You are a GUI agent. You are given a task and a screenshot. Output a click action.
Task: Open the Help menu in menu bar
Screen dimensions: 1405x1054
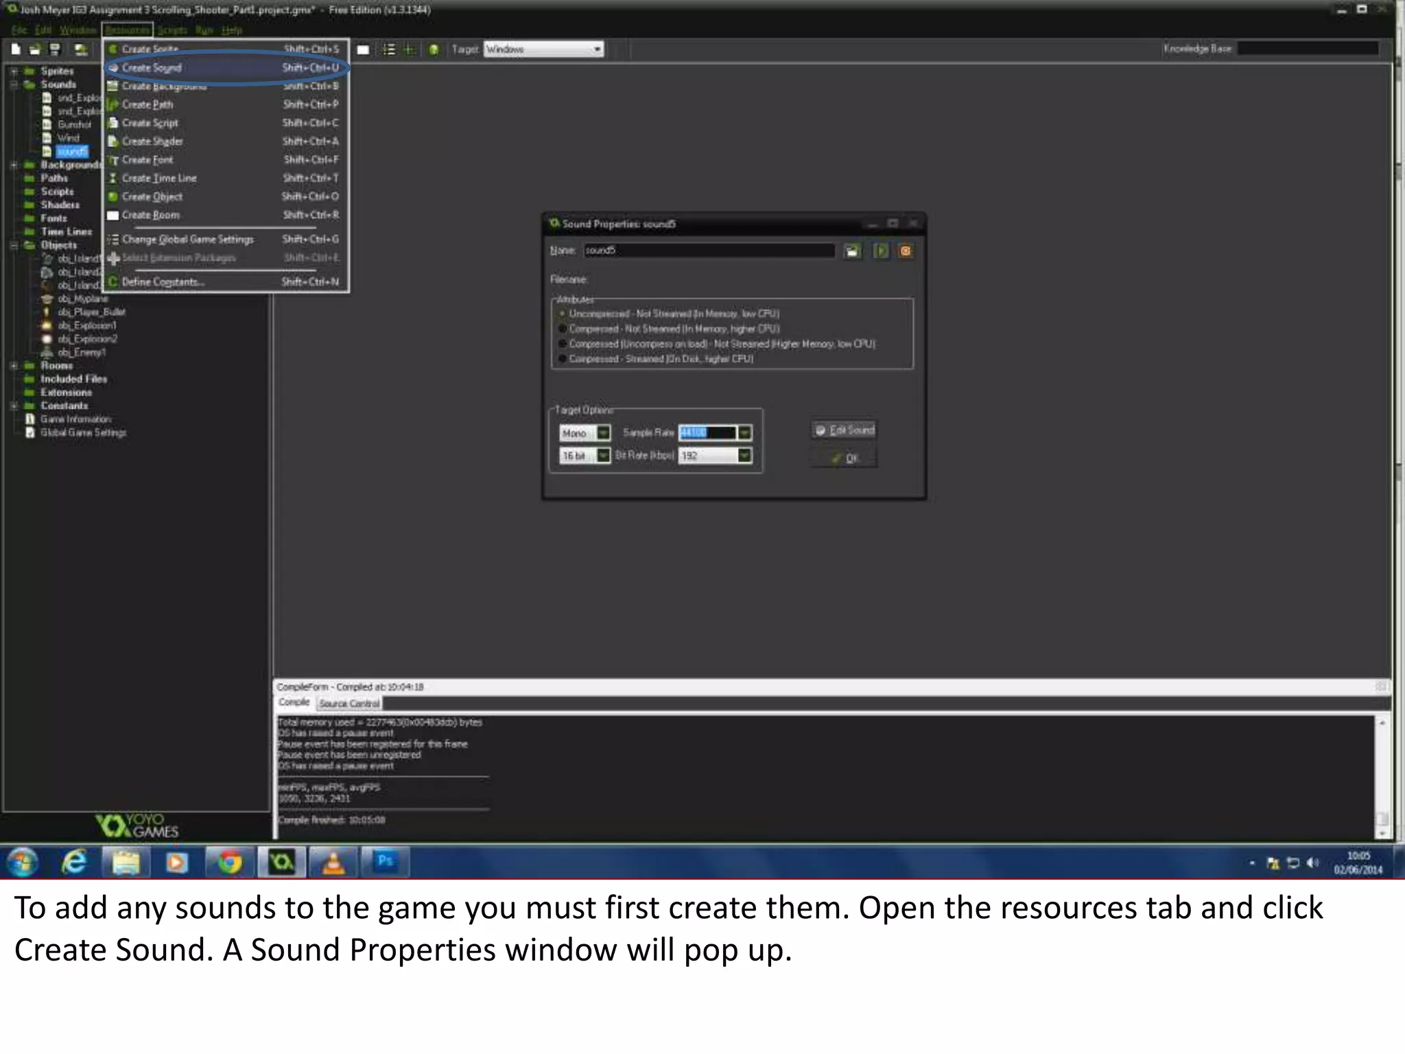[x=232, y=30]
